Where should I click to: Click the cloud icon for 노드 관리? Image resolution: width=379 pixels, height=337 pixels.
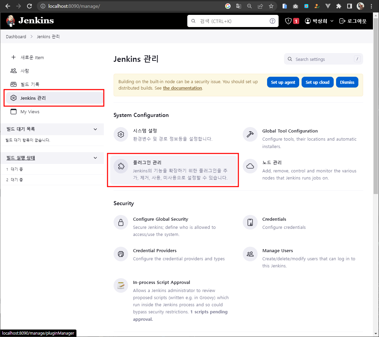tap(250, 166)
